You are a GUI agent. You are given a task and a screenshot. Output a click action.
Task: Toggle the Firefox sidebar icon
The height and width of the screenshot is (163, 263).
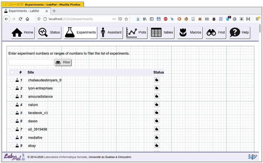coord(152,19)
